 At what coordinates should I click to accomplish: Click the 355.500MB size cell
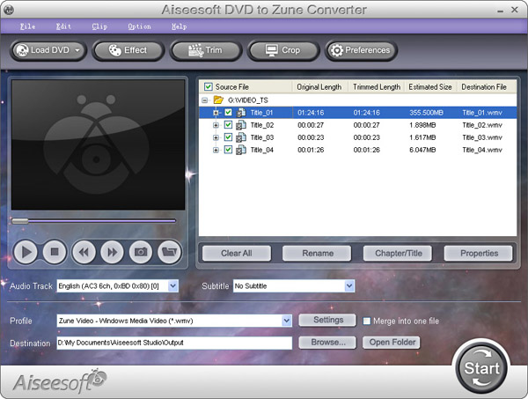426,113
